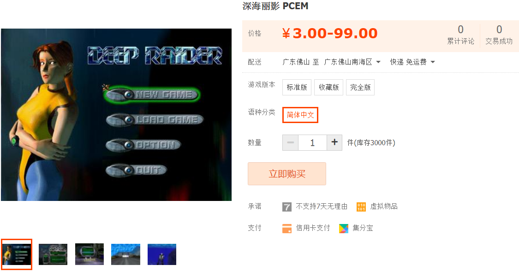Click the 立即购买 buy now button
This screenshot has width=519, height=271.
287,173
